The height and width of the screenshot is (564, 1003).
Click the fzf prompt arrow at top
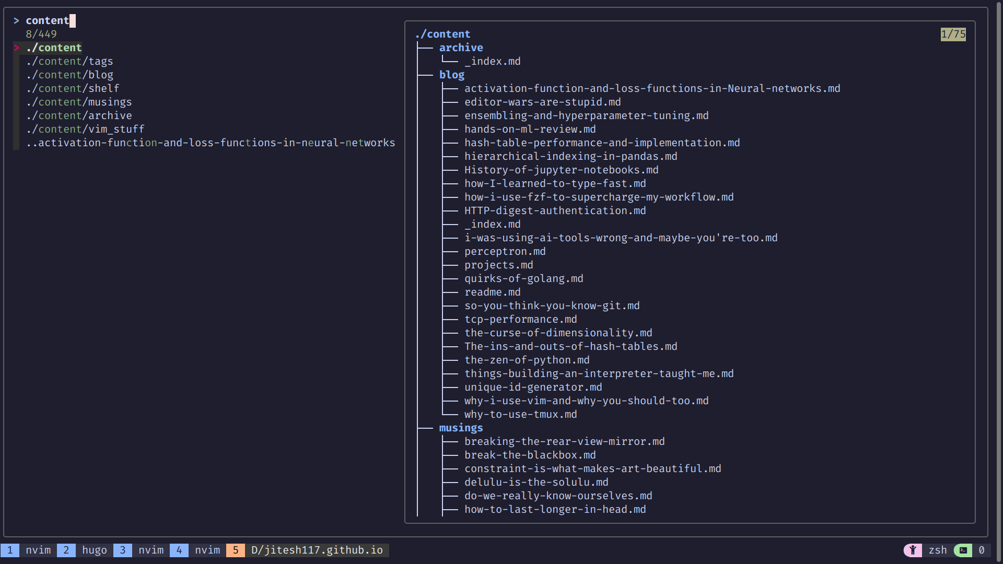click(x=17, y=21)
